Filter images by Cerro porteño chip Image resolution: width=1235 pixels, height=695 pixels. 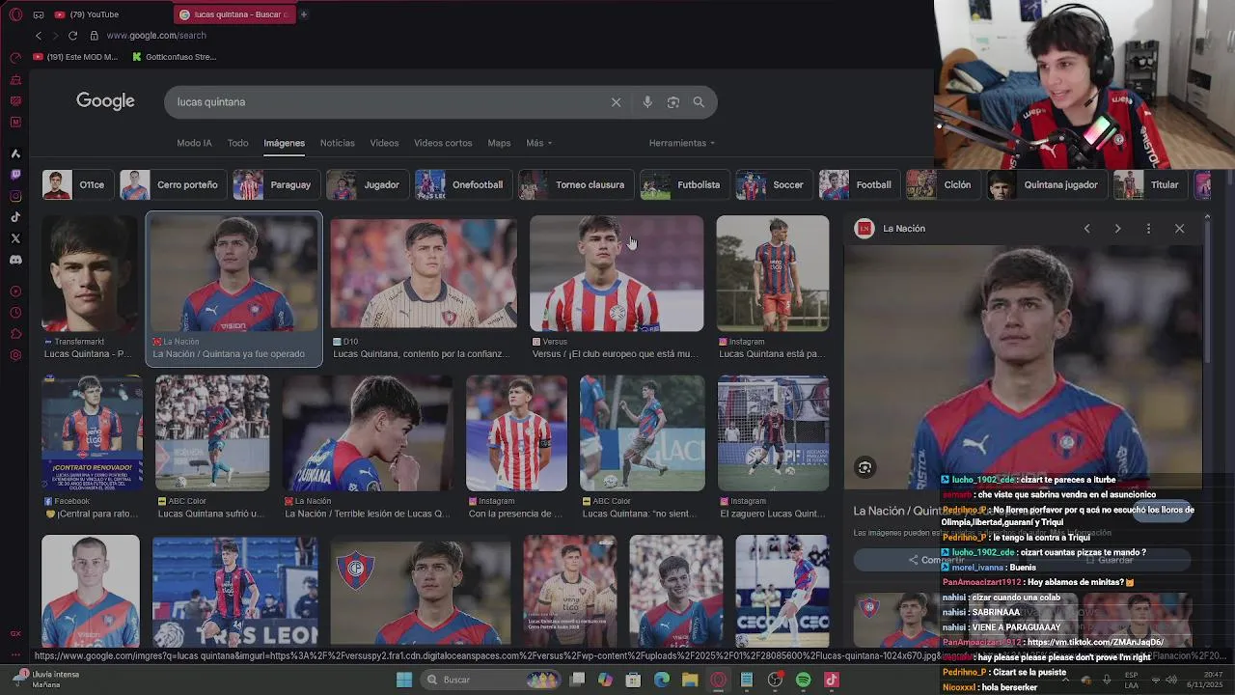pos(173,184)
